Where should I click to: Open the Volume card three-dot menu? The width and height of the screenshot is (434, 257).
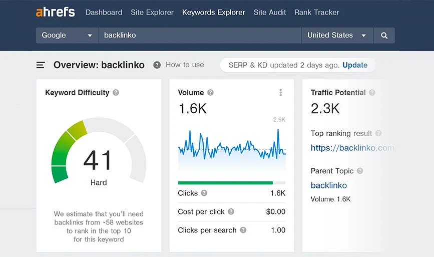(x=281, y=93)
